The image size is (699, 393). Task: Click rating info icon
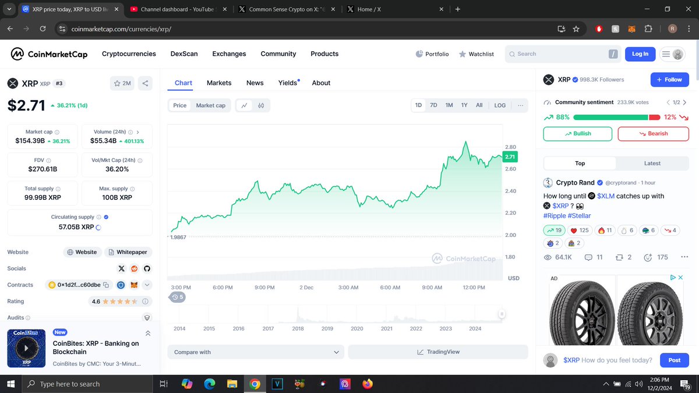[145, 302]
